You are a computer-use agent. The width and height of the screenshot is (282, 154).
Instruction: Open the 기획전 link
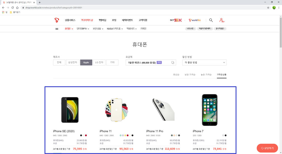[x=143, y=29]
